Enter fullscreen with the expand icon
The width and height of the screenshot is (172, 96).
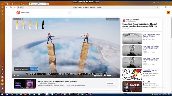[117, 75]
